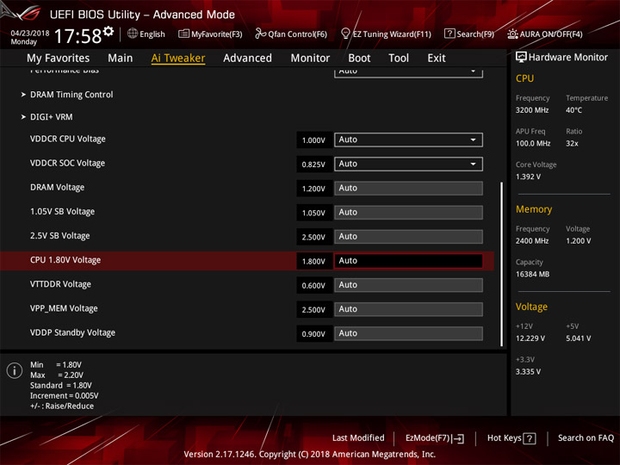Click the info circle icon
The width and height of the screenshot is (620, 465).
point(15,370)
